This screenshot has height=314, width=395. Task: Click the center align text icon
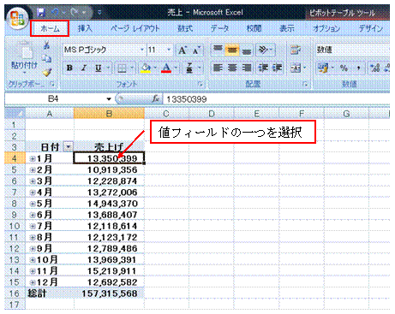point(232,68)
